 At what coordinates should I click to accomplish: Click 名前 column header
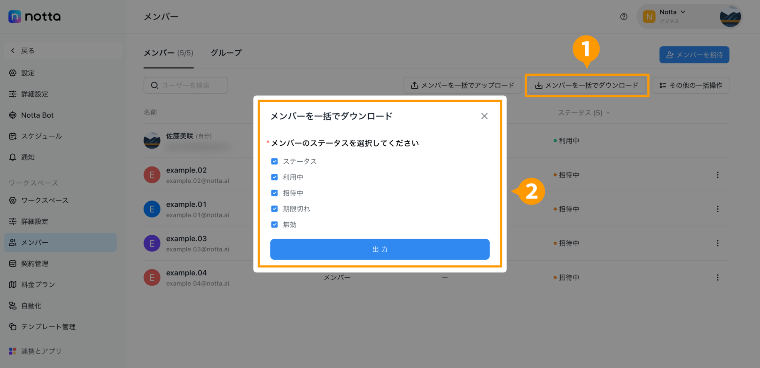(150, 113)
